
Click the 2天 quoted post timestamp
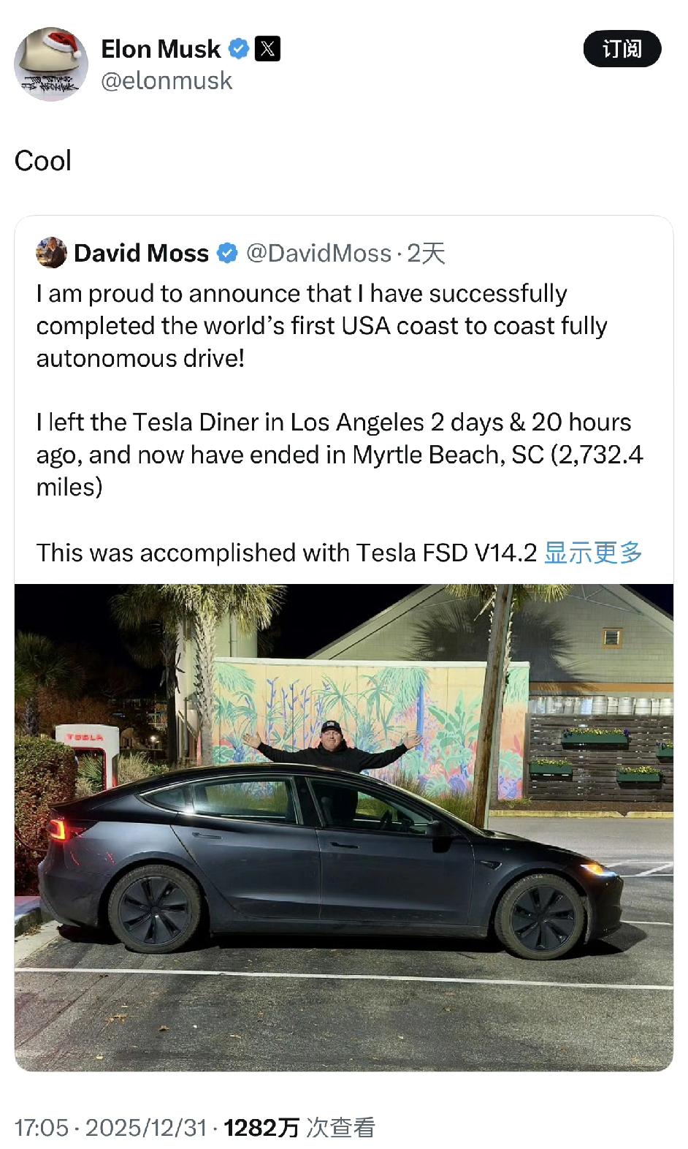point(426,253)
